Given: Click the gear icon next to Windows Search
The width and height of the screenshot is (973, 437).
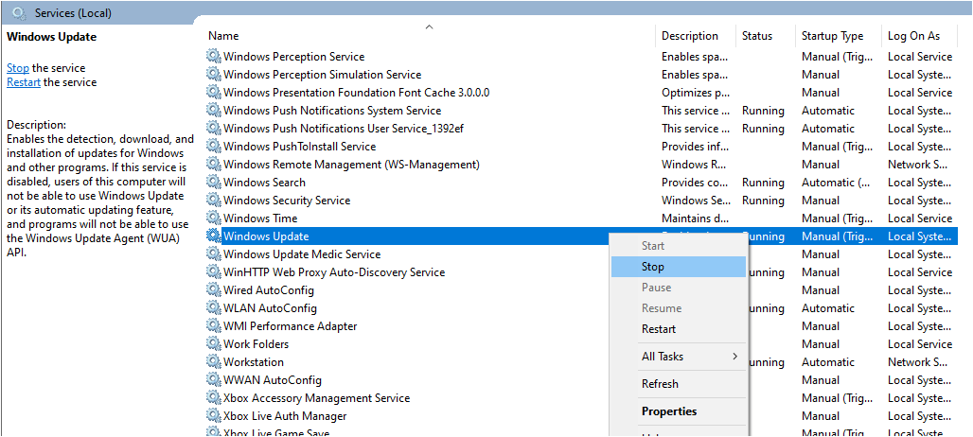Looking at the screenshot, I should [x=214, y=183].
